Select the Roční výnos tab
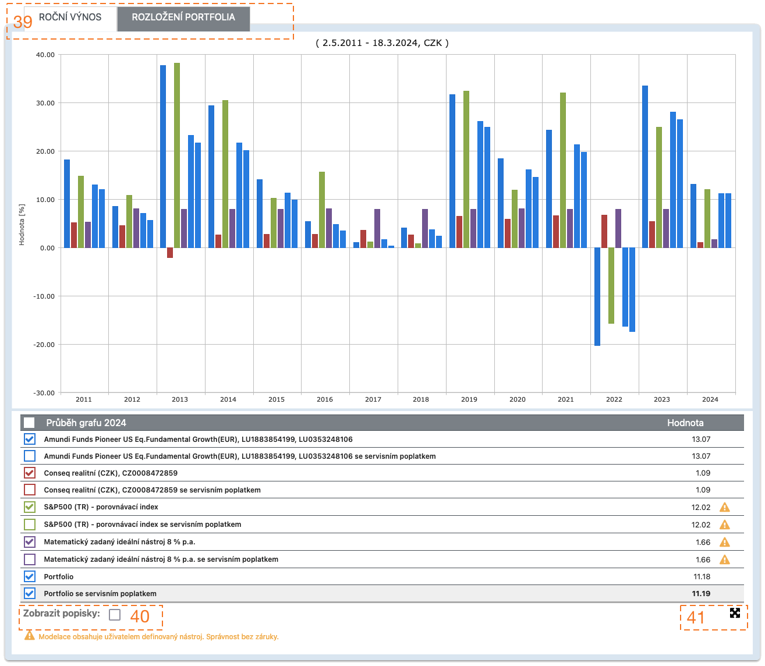The height and width of the screenshot is (666, 765). pos(70,17)
